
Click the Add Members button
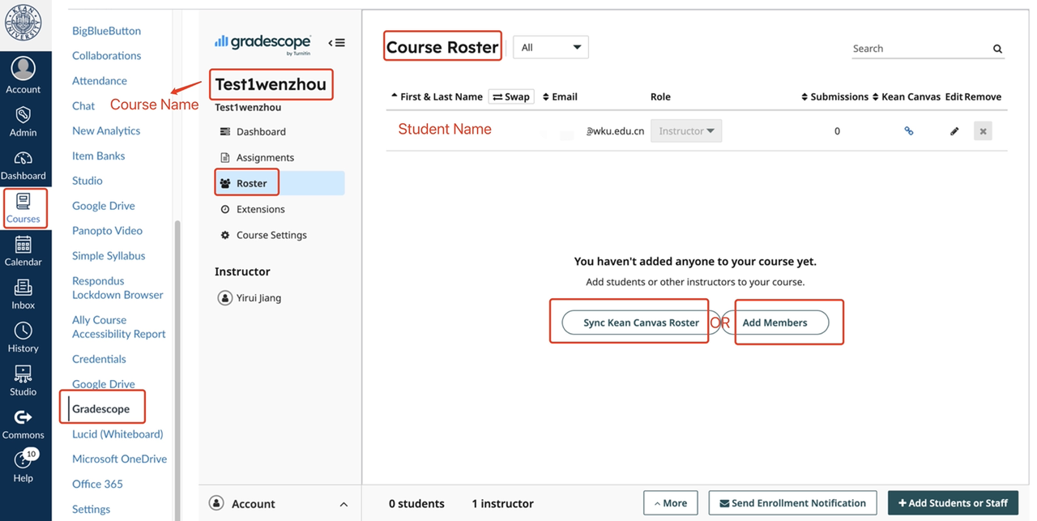coord(775,322)
